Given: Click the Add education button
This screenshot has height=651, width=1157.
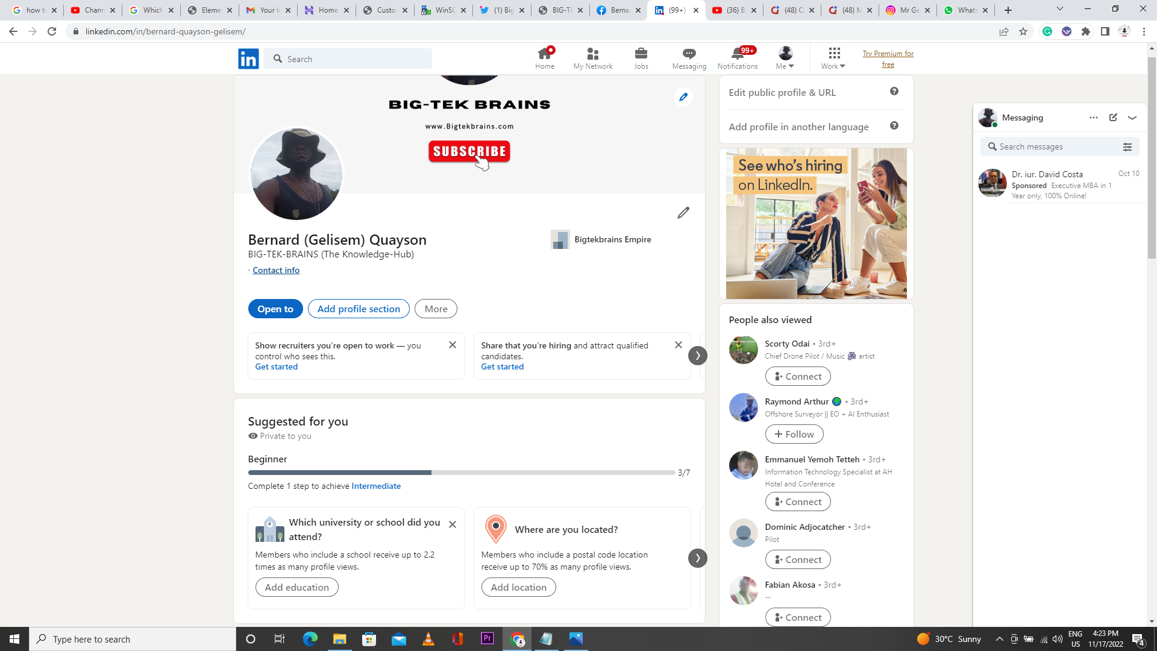Looking at the screenshot, I should click(296, 587).
